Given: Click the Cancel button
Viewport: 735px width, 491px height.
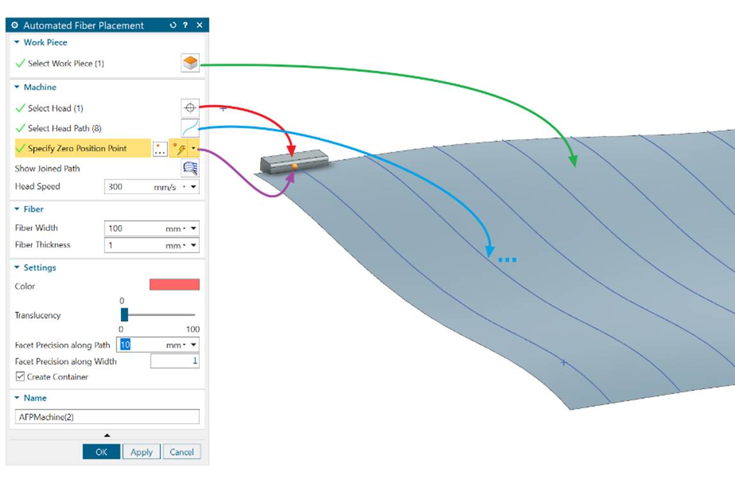Looking at the screenshot, I should pos(182,452).
